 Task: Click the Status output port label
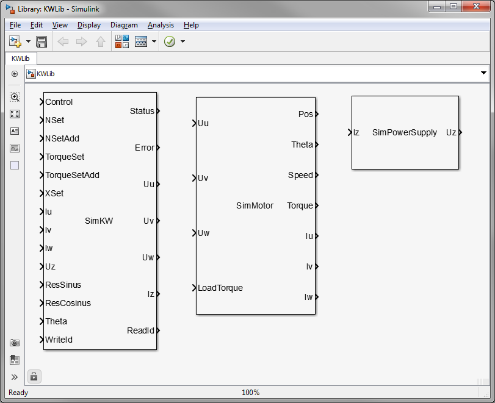click(x=142, y=111)
